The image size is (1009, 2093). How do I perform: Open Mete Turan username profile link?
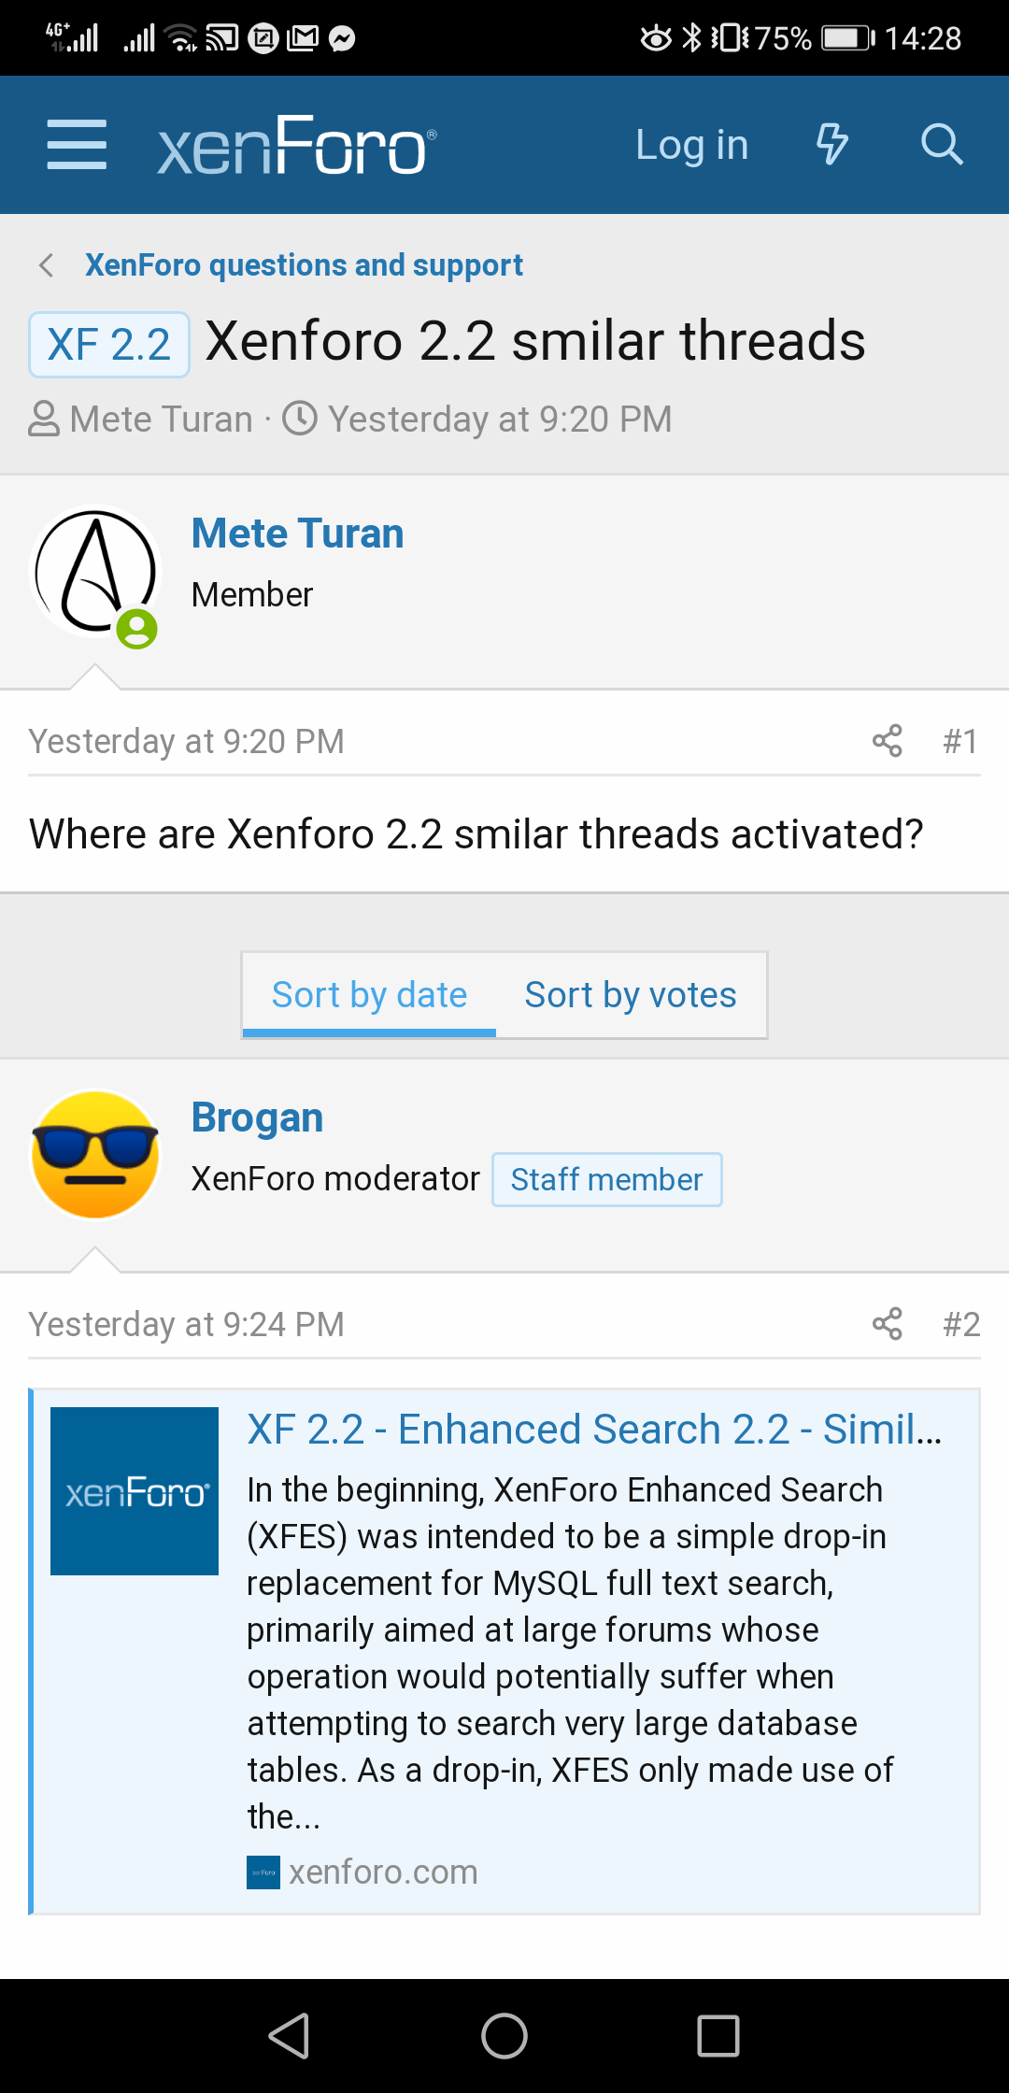coord(297,534)
